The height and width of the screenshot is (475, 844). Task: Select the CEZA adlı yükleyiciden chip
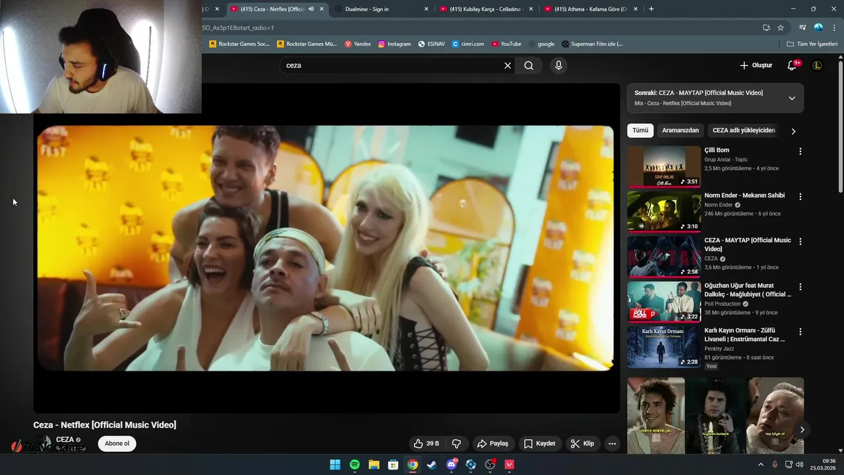pos(744,131)
